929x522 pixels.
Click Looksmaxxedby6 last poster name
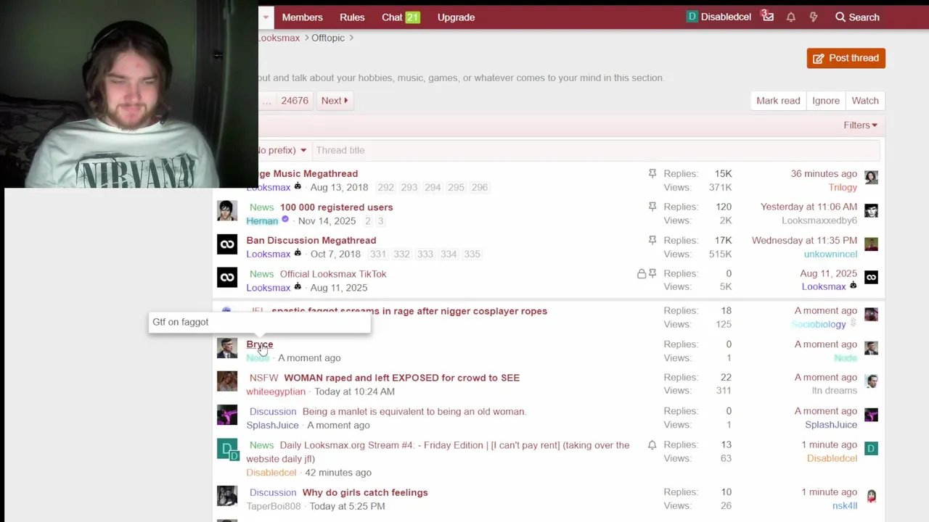(819, 220)
